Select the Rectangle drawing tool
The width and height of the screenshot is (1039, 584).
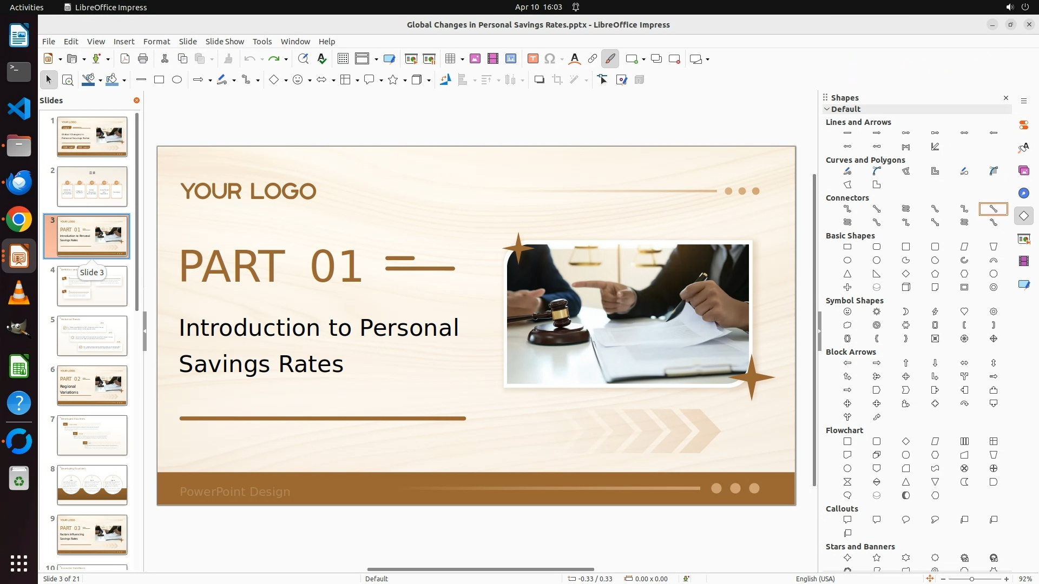coord(159,80)
